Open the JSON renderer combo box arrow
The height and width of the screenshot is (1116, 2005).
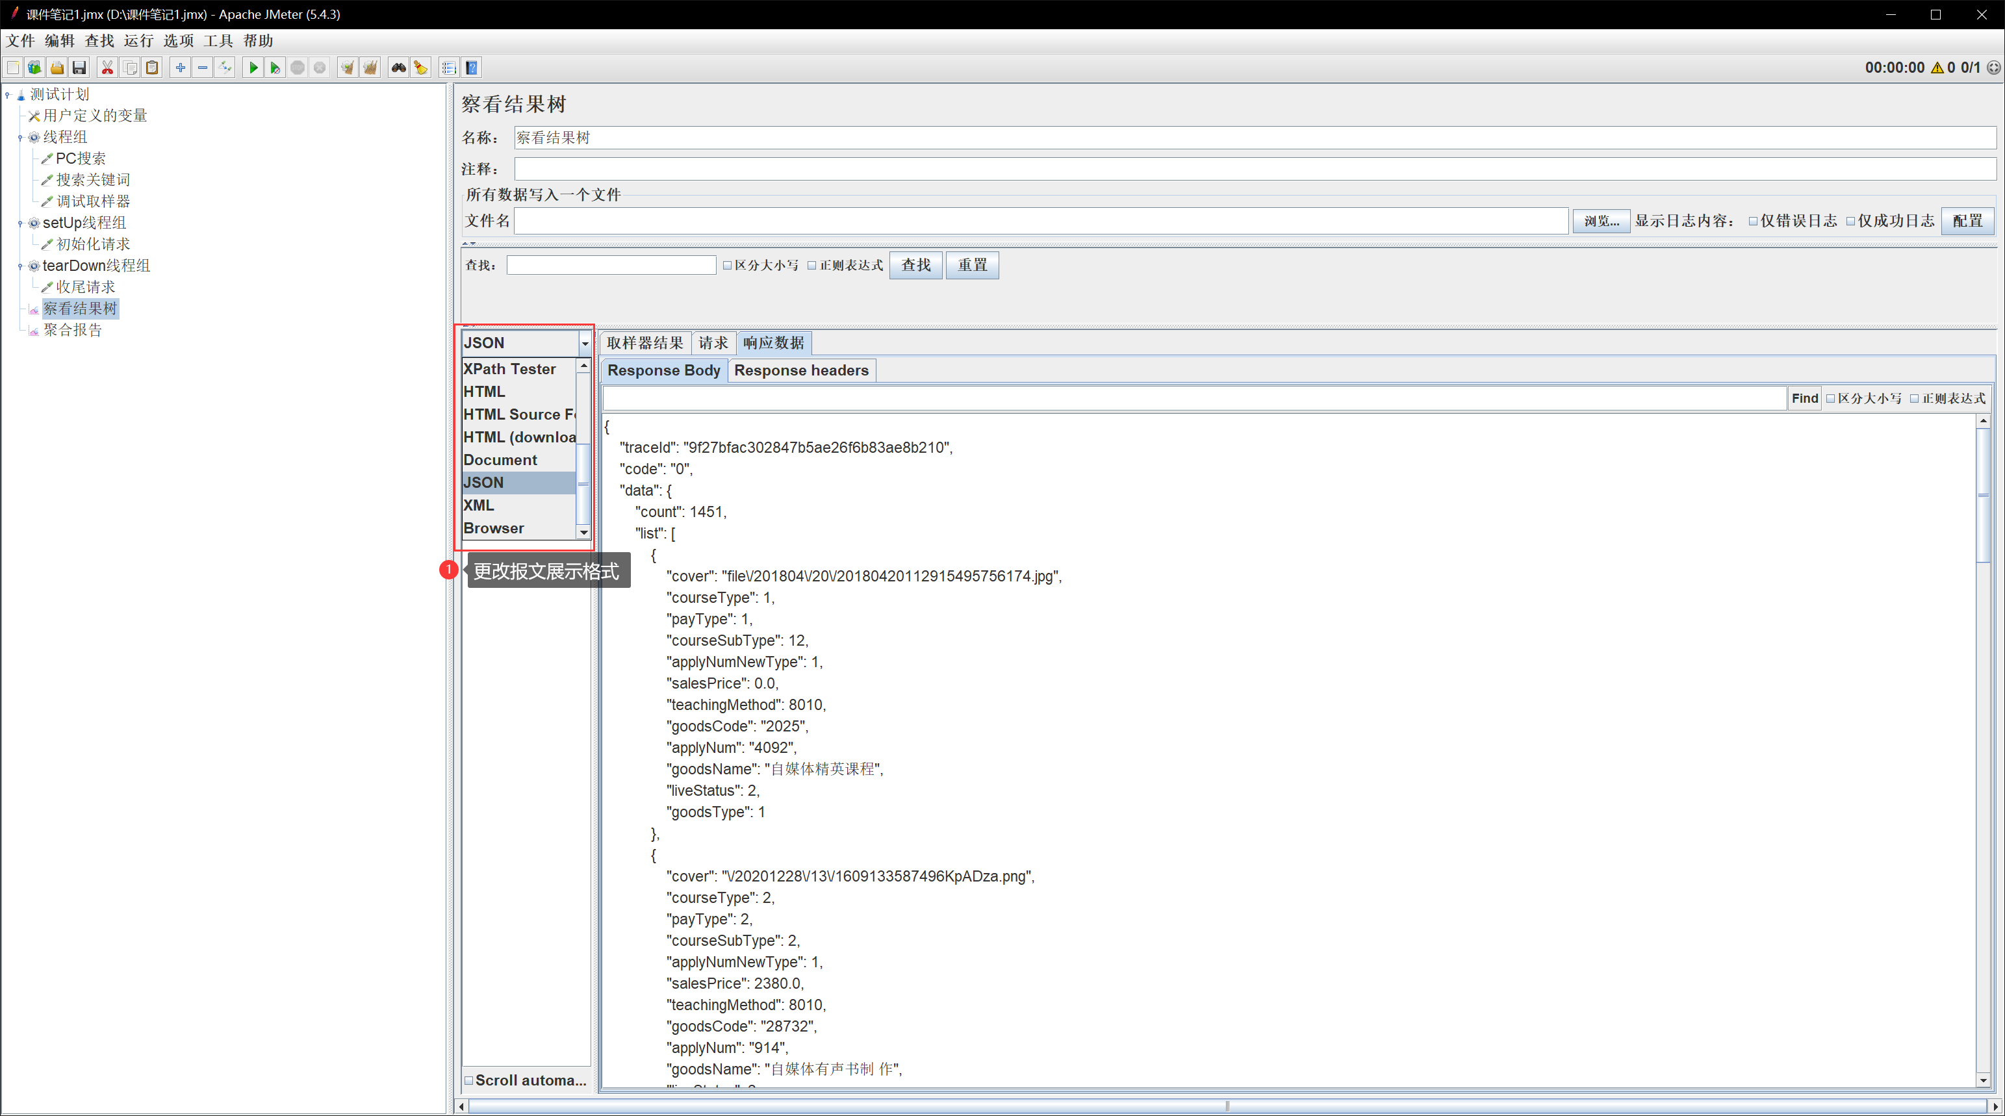click(585, 343)
